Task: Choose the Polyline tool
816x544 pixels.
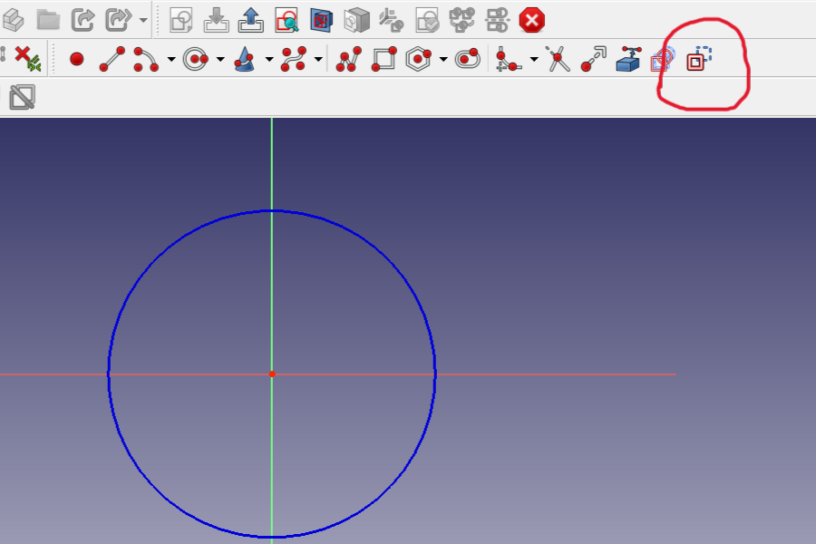Action: click(347, 59)
